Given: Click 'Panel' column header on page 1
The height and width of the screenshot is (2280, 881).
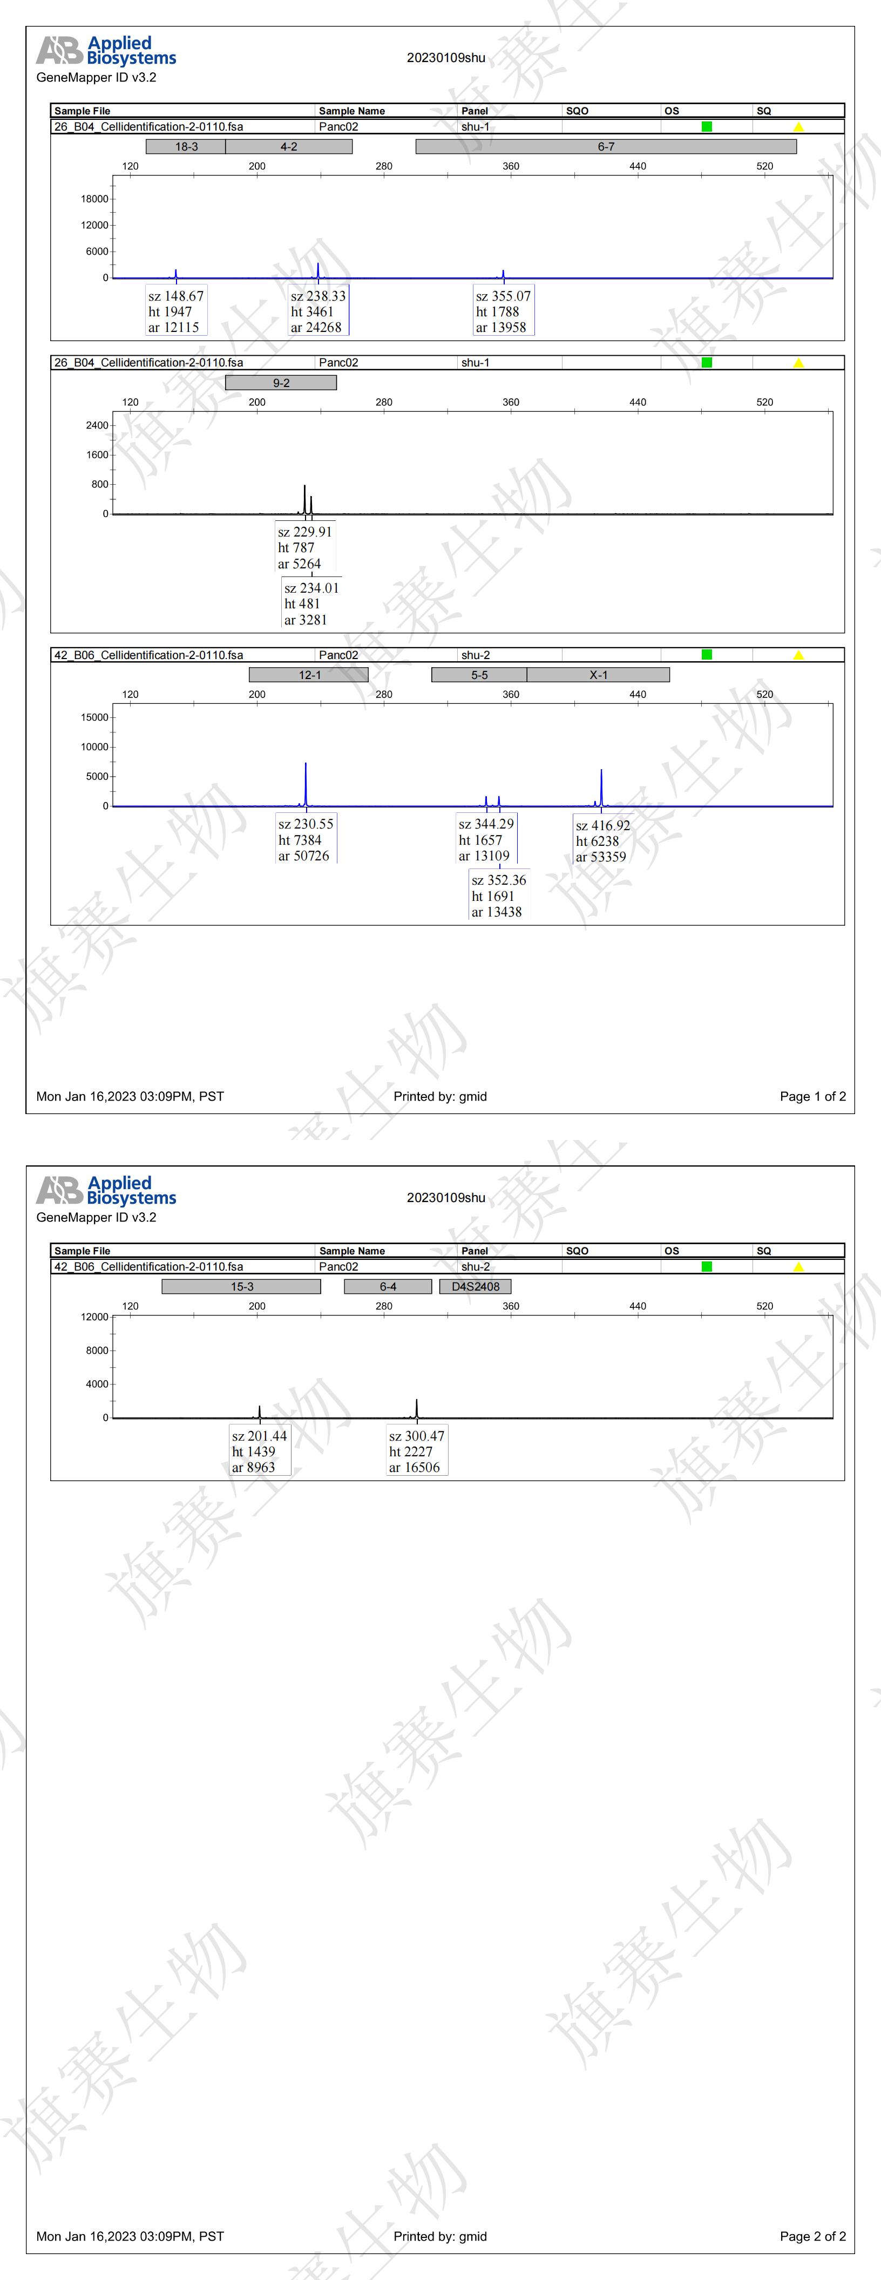Looking at the screenshot, I should [x=475, y=111].
